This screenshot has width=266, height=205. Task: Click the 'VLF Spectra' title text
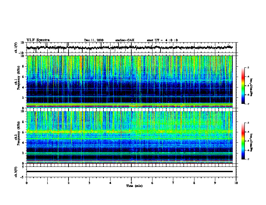(x=38, y=40)
